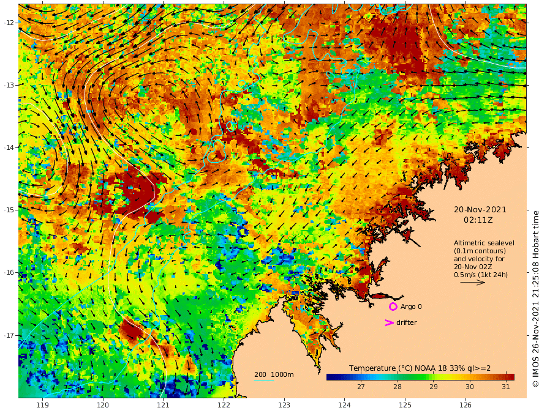Viewport: 539px width, 416px height.
Task: Click the 0.5m/s velocity reference arrow
Action: click(x=473, y=283)
